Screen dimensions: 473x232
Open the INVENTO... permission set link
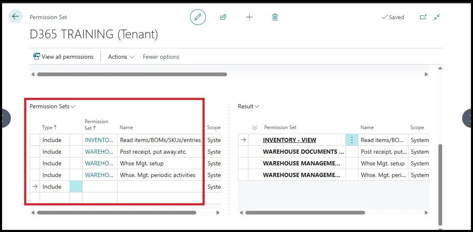coord(100,140)
